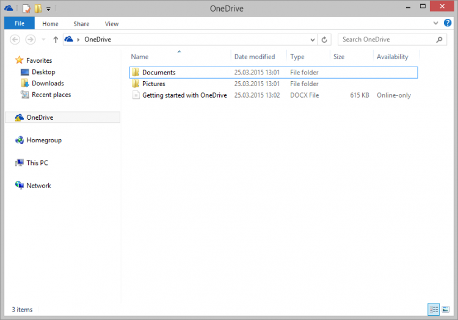
Task: Click the 615 KB size cell
Action: pyautogui.click(x=359, y=95)
